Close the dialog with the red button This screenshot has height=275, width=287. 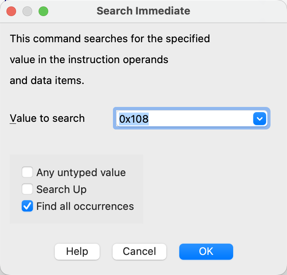click(x=12, y=11)
